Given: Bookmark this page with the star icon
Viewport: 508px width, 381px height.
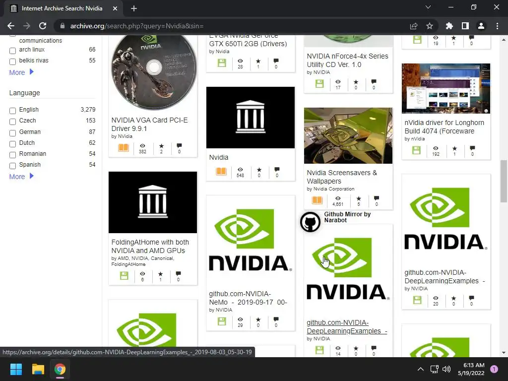Looking at the screenshot, I should point(430,26).
